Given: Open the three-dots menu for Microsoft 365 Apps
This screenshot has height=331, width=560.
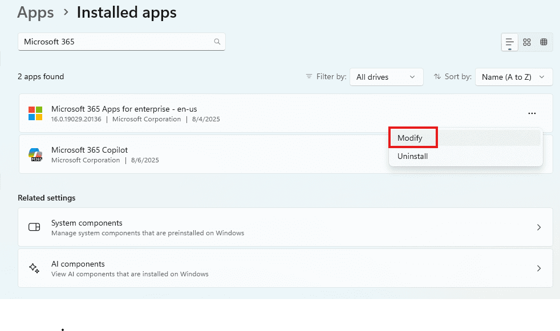Looking at the screenshot, I should click(x=531, y=113).
